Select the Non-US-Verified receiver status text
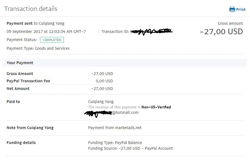Screen dimensions: 250x160 (156, 107)
